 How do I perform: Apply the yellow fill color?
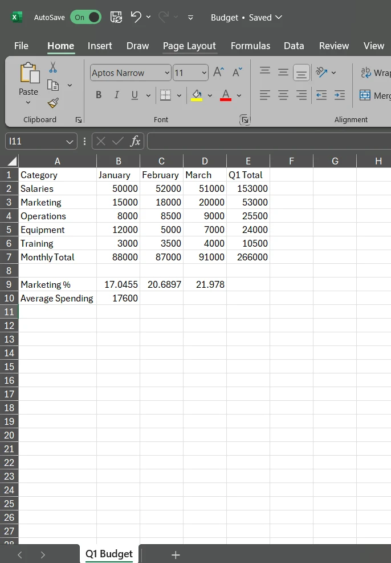[197, 95]
